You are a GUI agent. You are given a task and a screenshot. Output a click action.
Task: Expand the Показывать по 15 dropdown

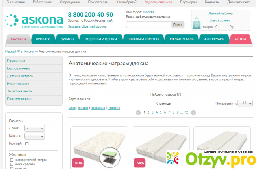(x=245, y=103)
